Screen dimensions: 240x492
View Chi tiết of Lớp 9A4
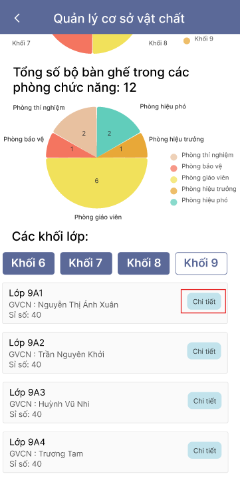tap(205, 451)
